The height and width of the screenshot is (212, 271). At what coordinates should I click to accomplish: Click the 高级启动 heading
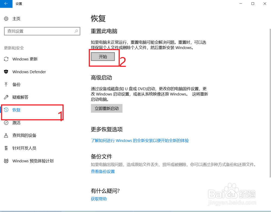tap(101, 78)
